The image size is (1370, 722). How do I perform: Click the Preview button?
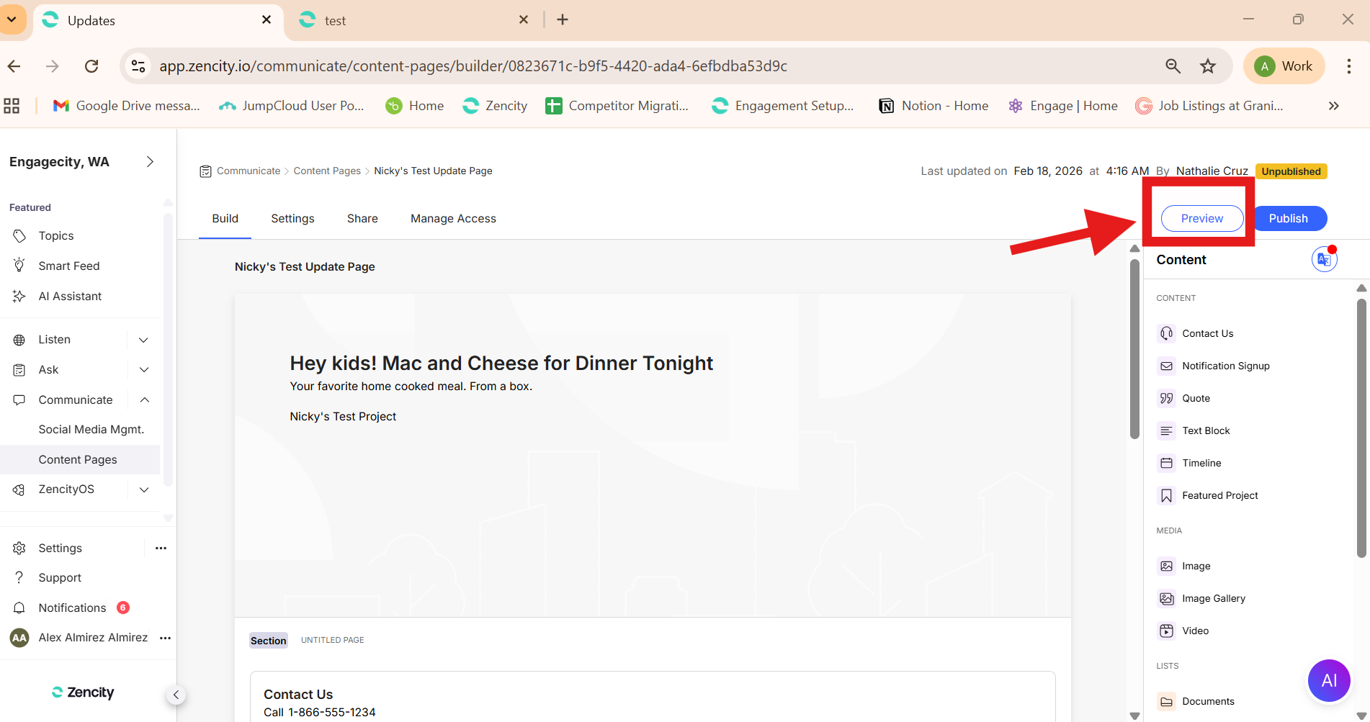coord(1201,218)
